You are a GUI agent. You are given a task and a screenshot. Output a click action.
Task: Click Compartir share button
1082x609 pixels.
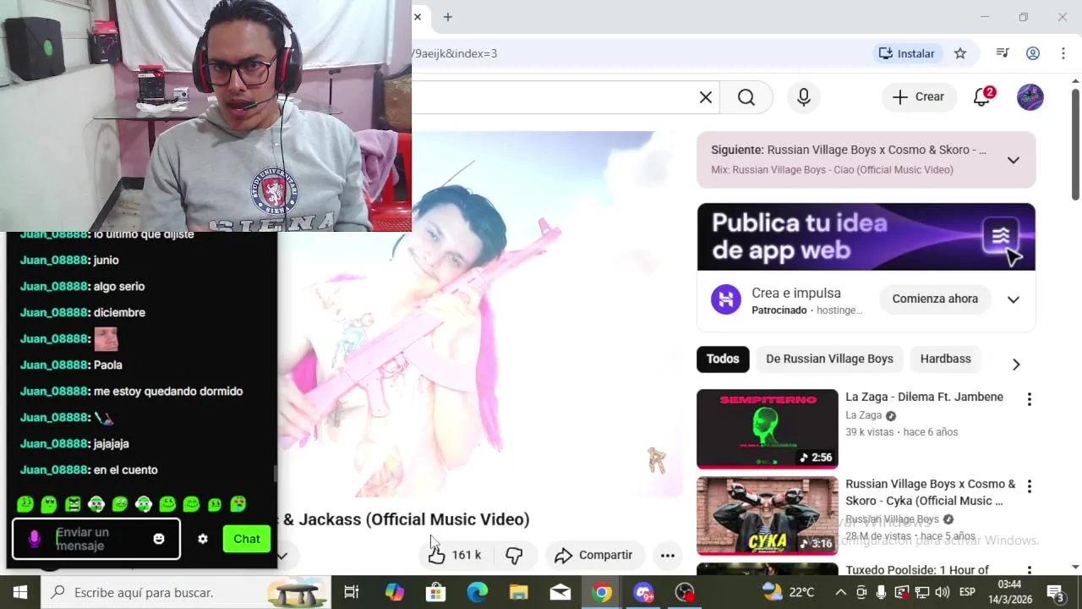point(593,555)
